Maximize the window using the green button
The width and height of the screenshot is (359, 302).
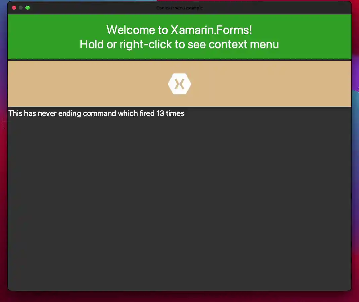28,8
